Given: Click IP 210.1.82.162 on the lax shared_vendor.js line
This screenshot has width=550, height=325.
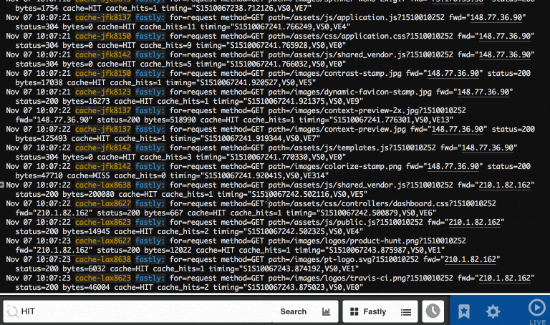Looking at the screenshot, I should 505,185.
